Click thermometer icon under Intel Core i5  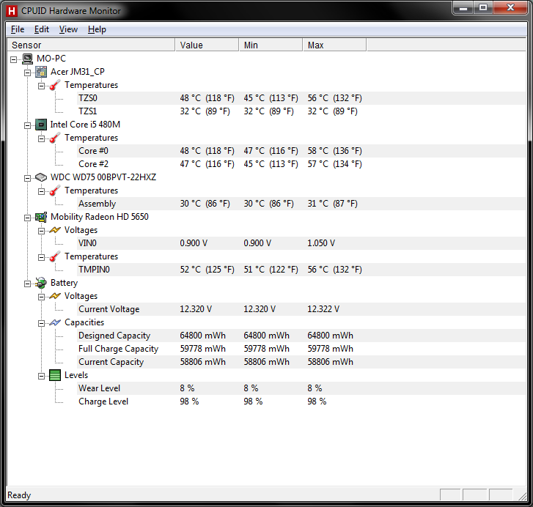pyautogui.click(x=55, y=138)
